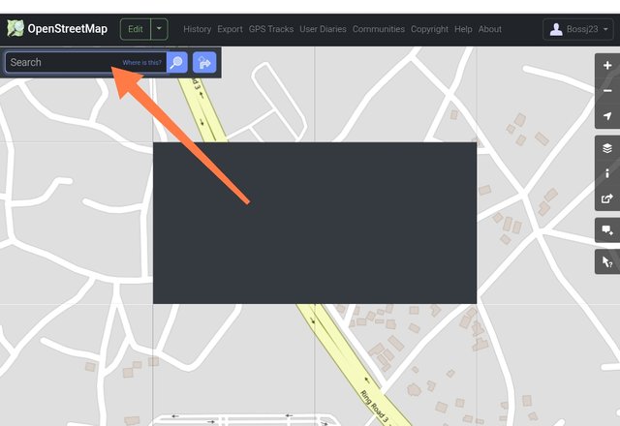
Task: Zoom out with the minus button
Action: [607, 90]
